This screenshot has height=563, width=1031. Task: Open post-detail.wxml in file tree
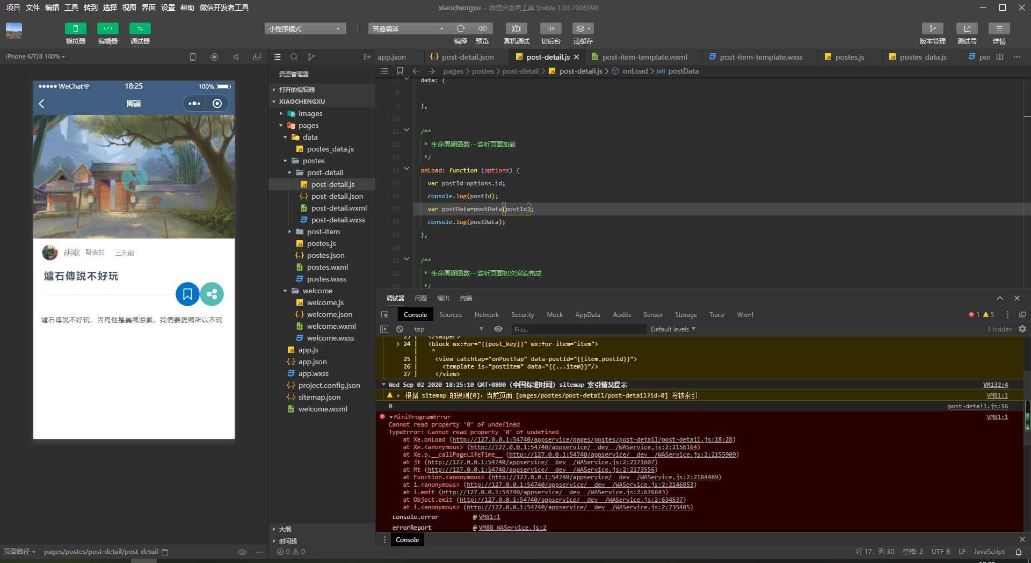coord(339,208)
